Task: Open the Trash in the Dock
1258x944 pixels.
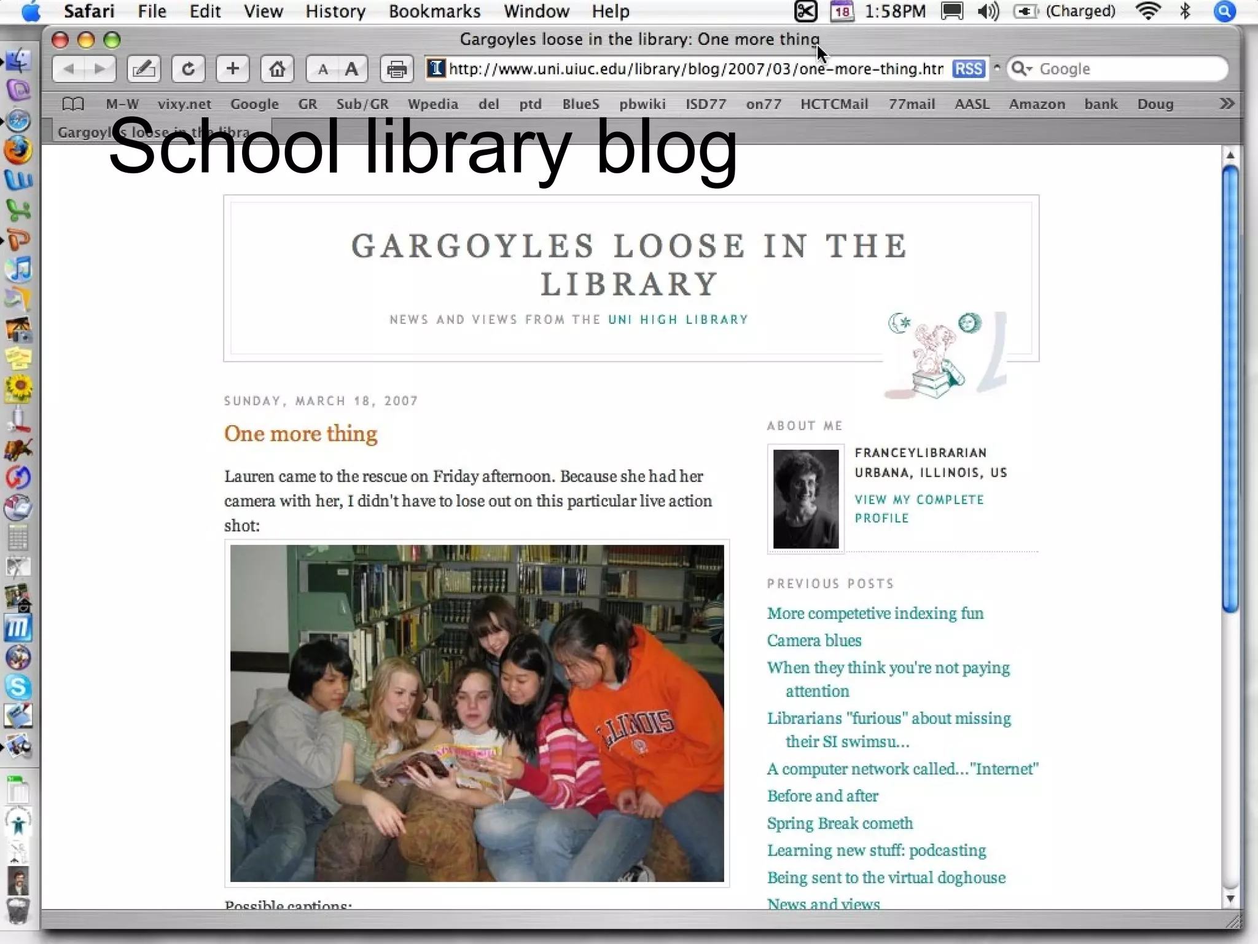Action: (x=18, y=911)
